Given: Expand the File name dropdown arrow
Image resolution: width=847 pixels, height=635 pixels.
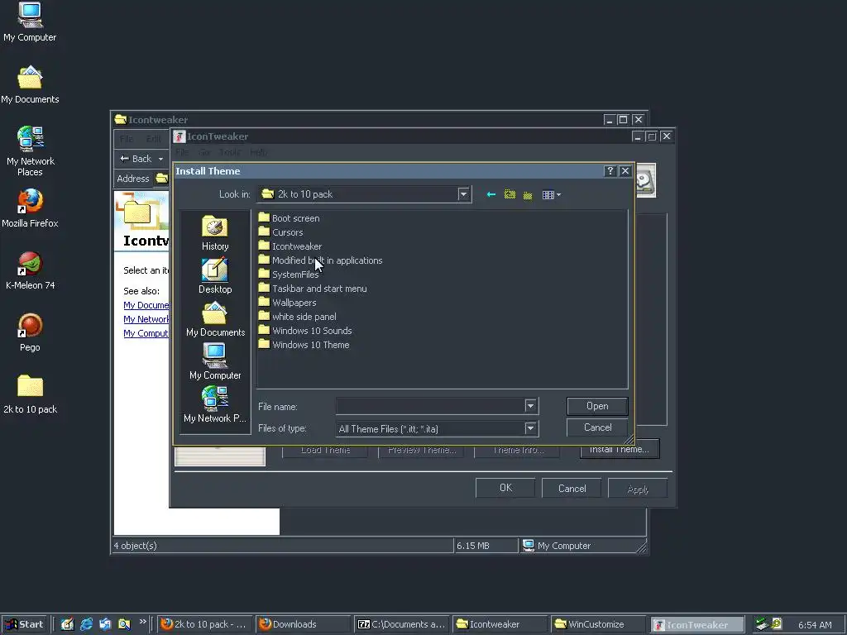Looking at the screenshot, I should (x=530, y=406).
